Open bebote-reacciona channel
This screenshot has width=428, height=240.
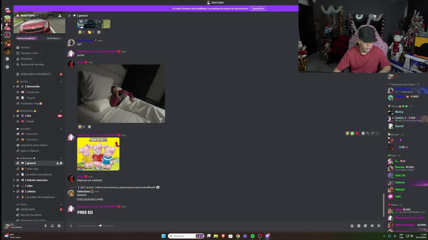tap(39, 180)
